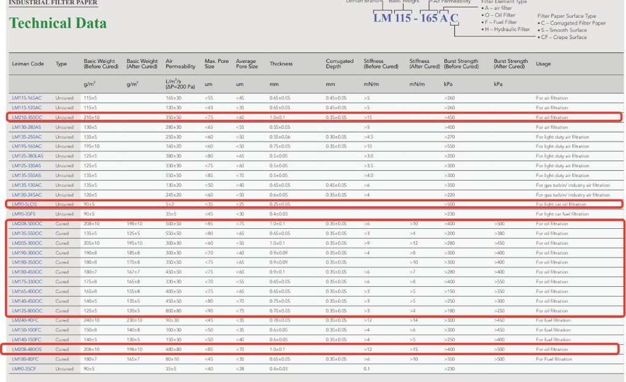The width and height of the screenshot is (626, 382).
Task: Select code 'LM150-100FC'
Action: point(26,330)
